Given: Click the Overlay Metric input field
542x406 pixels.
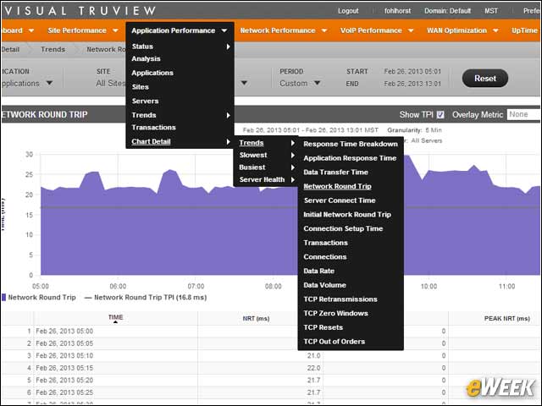Looking at the screenshot, I should coord(524,115).
